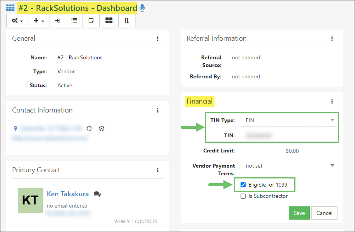
Task: Uncheck the Eligible for 1099 checkbox
Action: (x=243, y=185)
